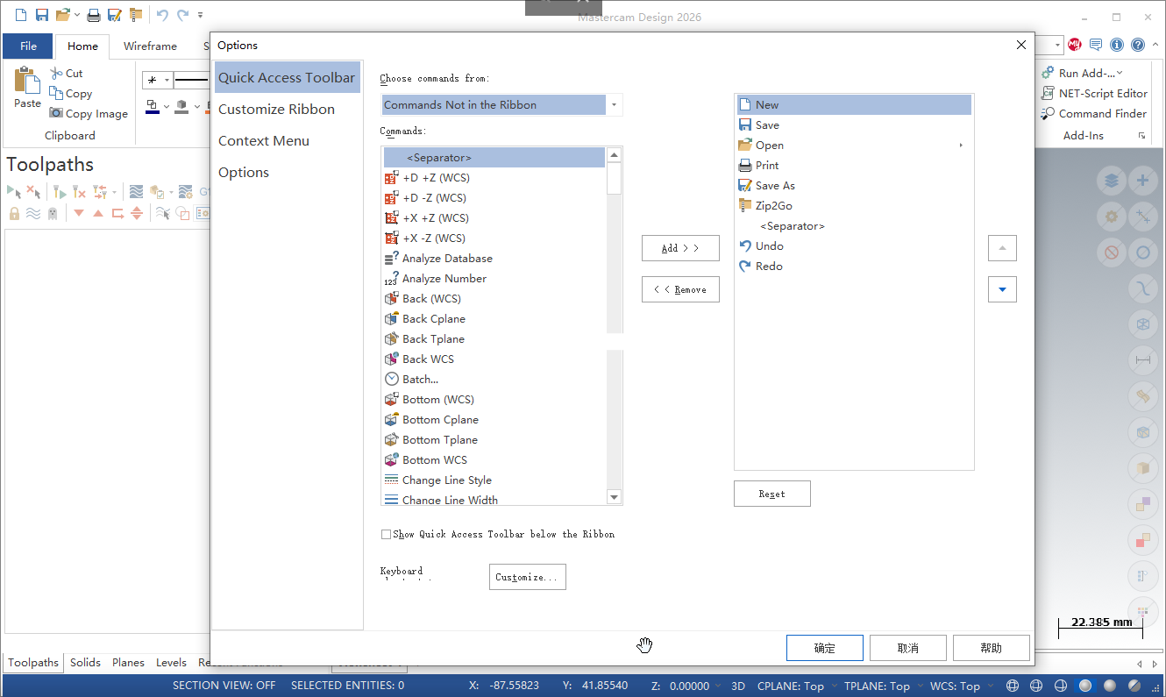Image resolution: width=1166 pixels, height=697 pixels.
Task: Open Add-Ins group dialog launcher
Action: 1142,136
